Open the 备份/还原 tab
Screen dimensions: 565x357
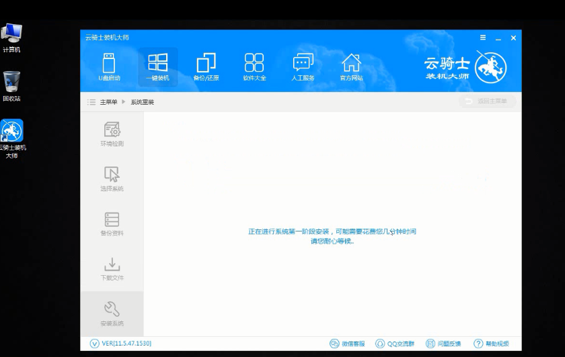tap(206, 67)
